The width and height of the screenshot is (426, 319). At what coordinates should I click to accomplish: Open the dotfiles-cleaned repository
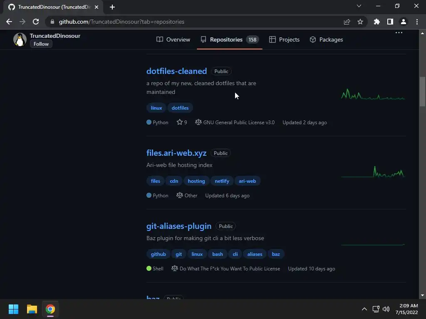pyautogui.click(x=176, y=71)
